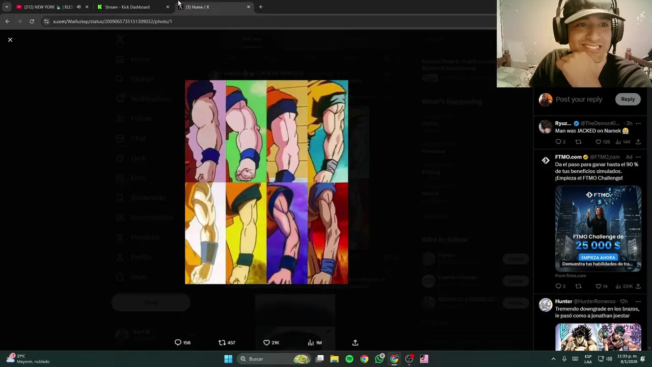Open Ryuz... profile avatar
This screenshot has height=367, width=652.
[x=546, y=126]
